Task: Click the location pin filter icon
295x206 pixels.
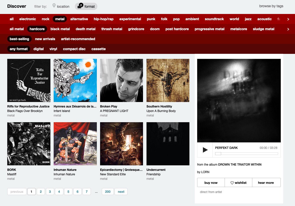Action: [54, 6]
